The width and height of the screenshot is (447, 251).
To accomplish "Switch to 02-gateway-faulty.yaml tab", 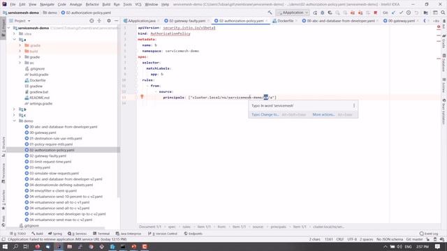I will pyautogui.click(x=187, y=21).
